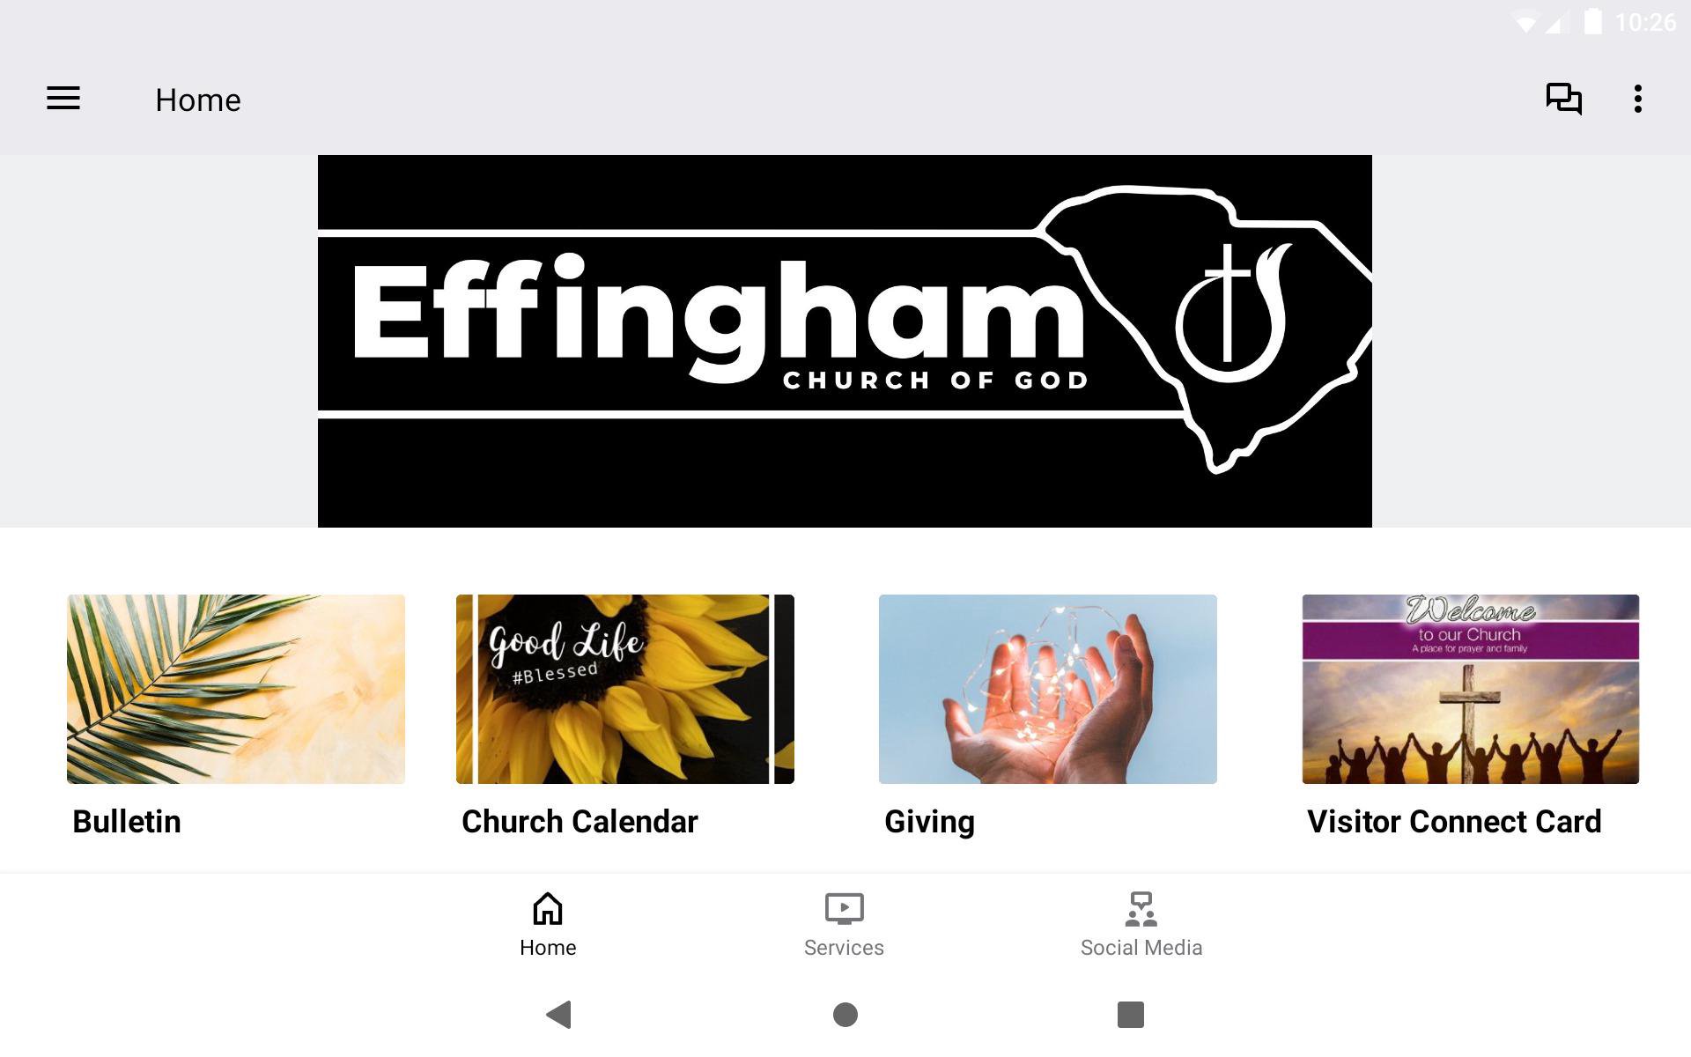Viewport: 1691px width, 1057px height.
Task: Open the Church Calendar sunflower thumbnail
Action: coord(625,689)
